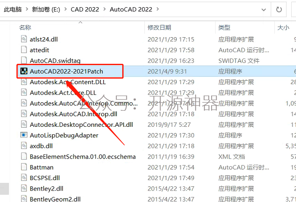Select BaseElementSchema.01.00.ecschema file name
Screen dimensions: 296x202
click(83, 157)
